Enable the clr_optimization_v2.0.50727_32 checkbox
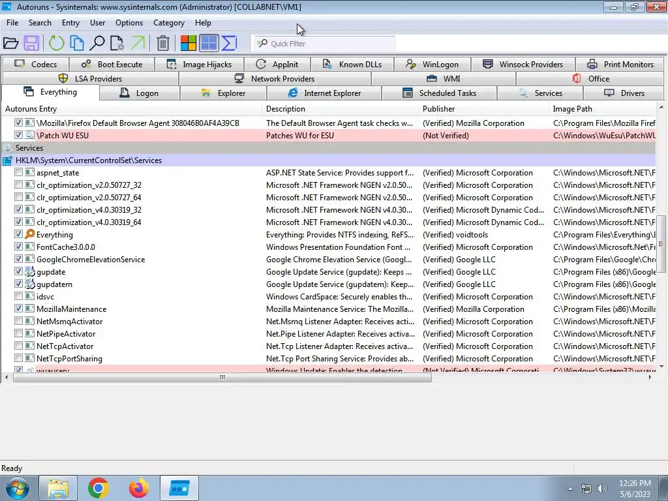Image resolution: width=668 pixels, height=501 pixels. (18, 185)
